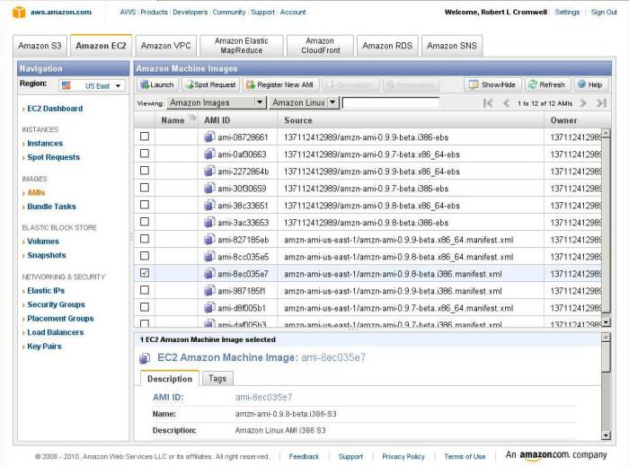
Task: Open the EC2 Dashboard link
Action: click(55, 109)
